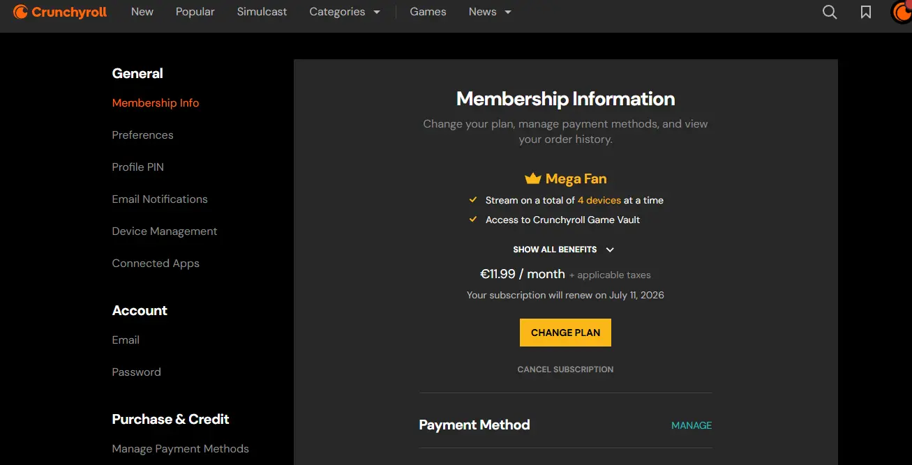Go to the Popular tab
The height and width of the screenshot is (465, 912).
tap(195, 12)
